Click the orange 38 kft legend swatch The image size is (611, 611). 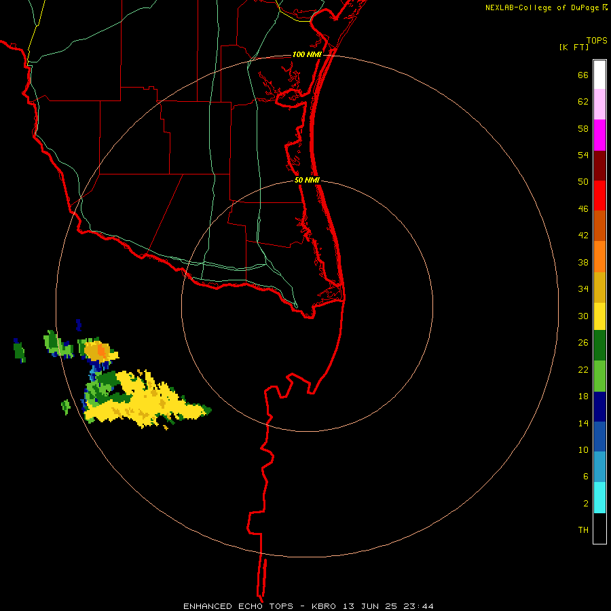point(599,257)
